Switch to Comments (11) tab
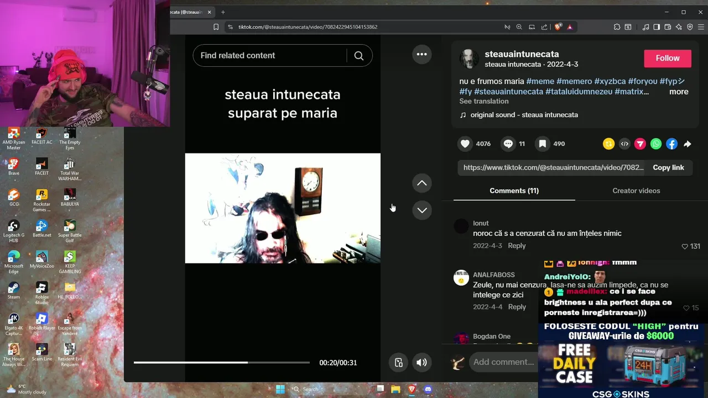 pos(514,191)
